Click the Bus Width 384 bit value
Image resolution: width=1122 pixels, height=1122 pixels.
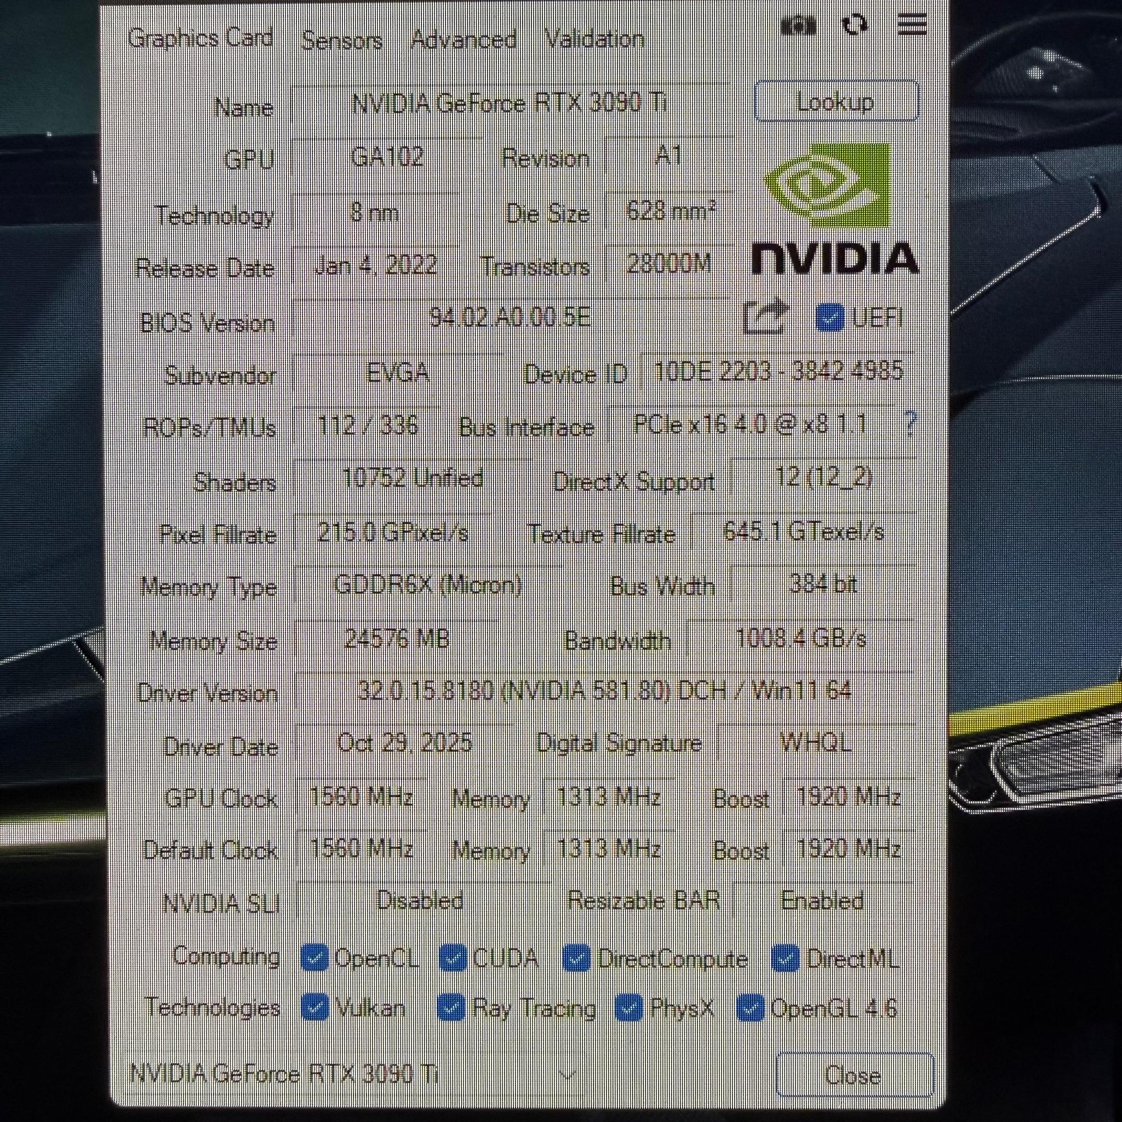pyautogui.click(x=823, y=583)
